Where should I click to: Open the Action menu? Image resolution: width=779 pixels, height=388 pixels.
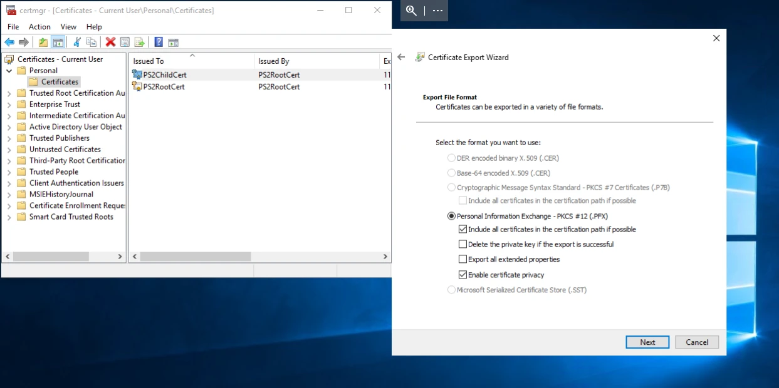pyautogui.click(x=39, y=27)
